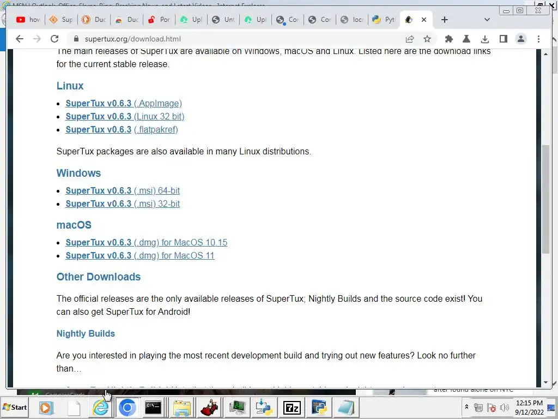Click the Other Downloads heading
Image resolution: width=558 pixels, height=419 pixels.
click(x=99, y=277)
